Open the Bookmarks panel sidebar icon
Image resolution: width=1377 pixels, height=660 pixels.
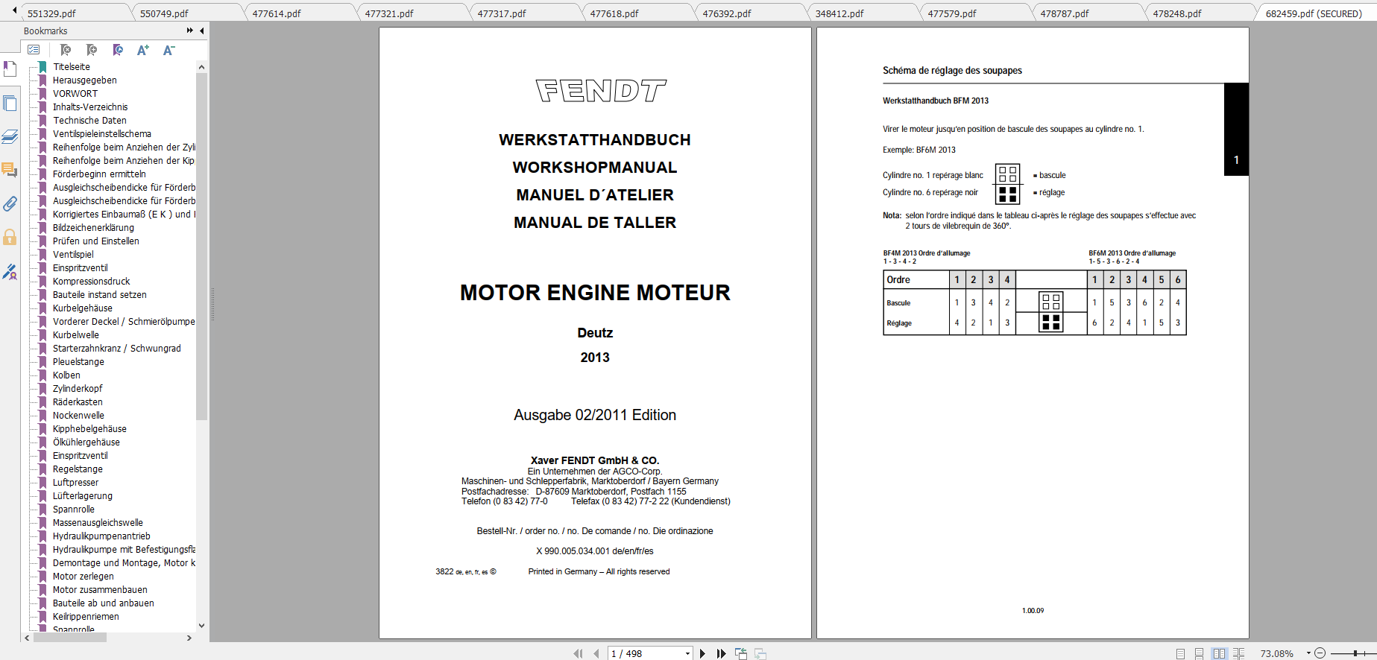(10, 69)
